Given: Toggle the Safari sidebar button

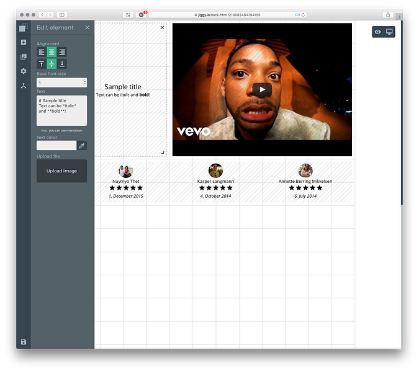Looking at the screenshot, I should 61,15.
